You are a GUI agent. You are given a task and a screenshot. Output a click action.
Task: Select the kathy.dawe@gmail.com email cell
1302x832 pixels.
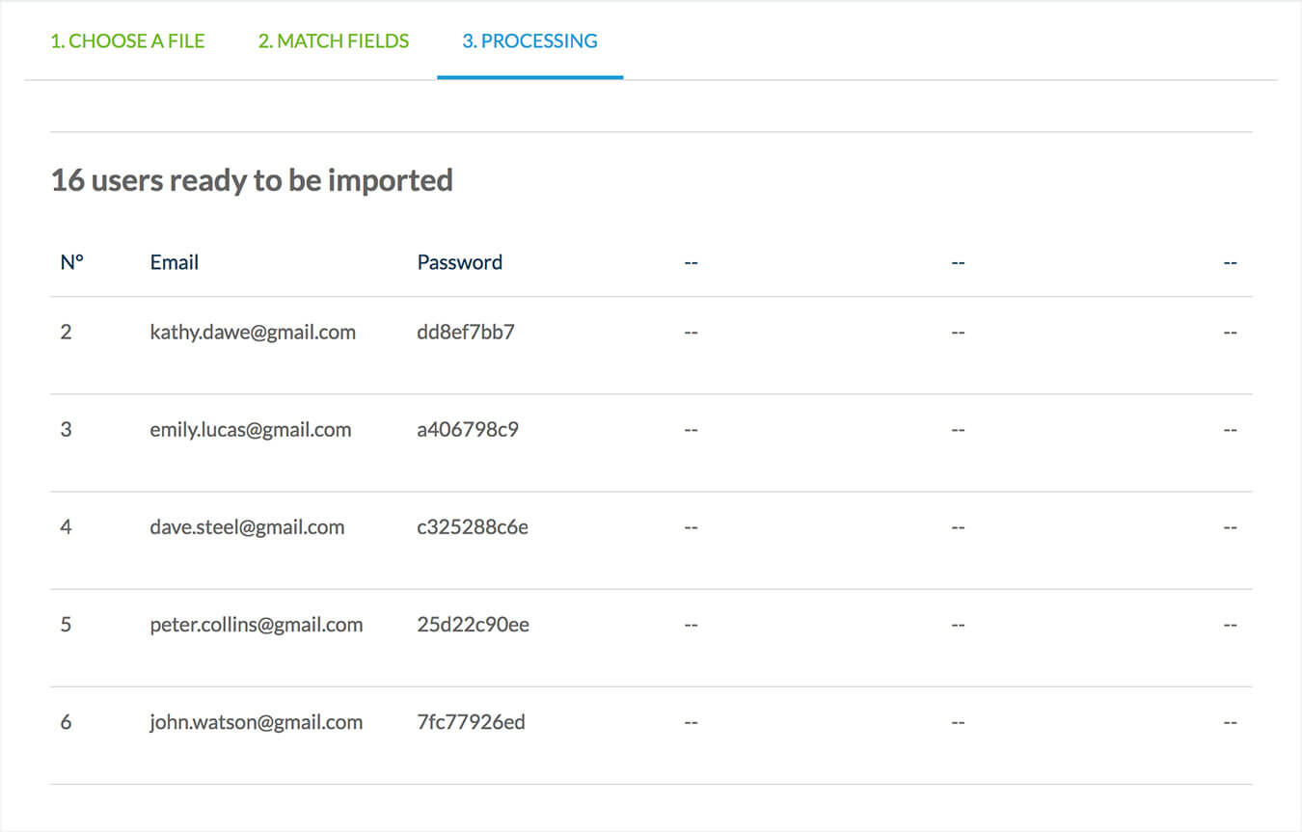click(x=253, y=333)
